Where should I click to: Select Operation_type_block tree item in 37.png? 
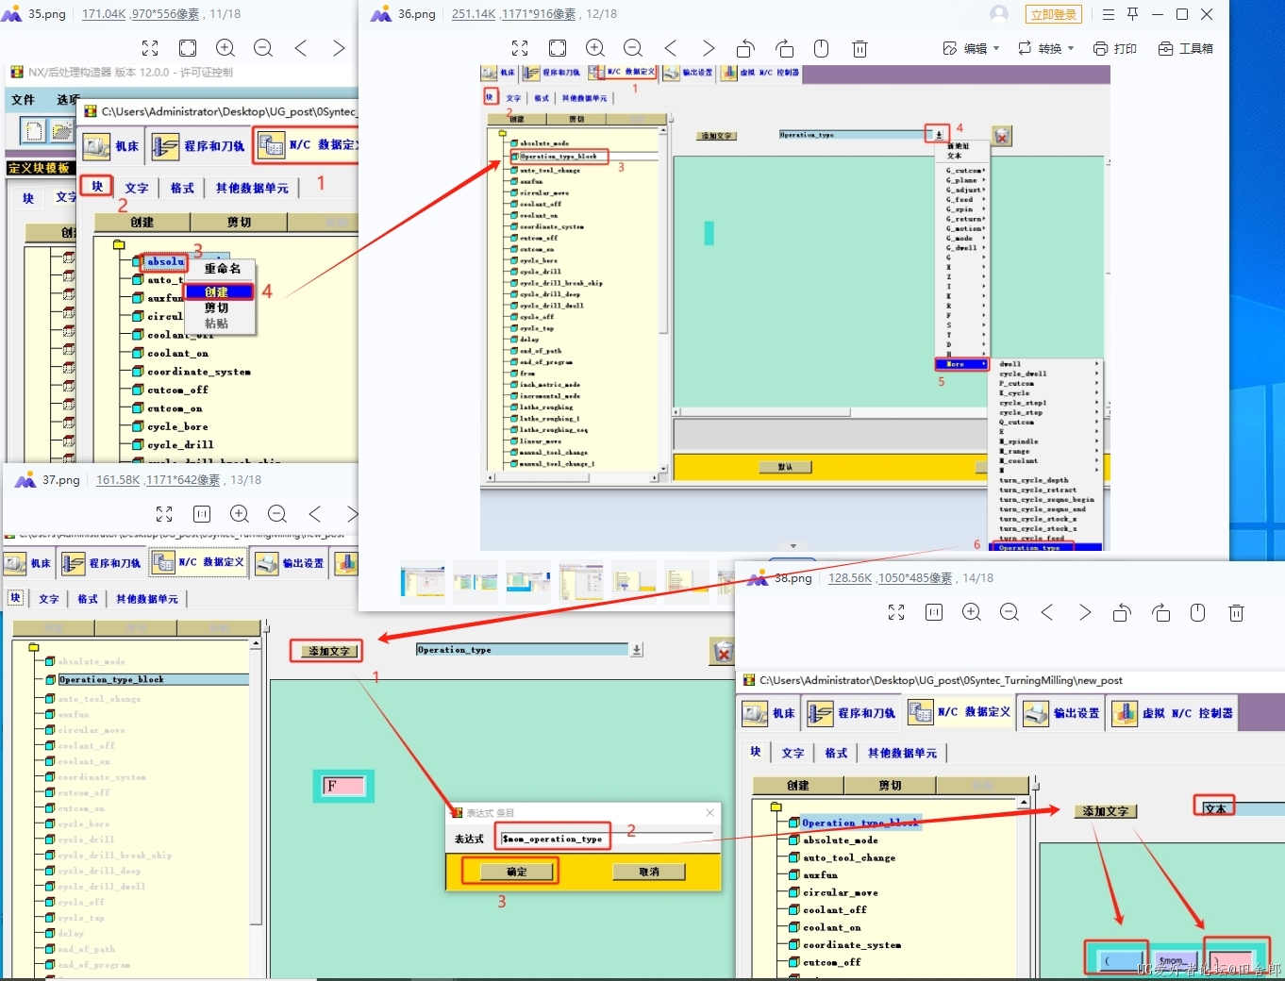click(x=147, y=679)
